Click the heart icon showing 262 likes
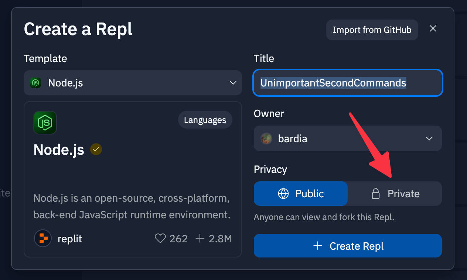 pyautogui.click(x=160, y=239)
